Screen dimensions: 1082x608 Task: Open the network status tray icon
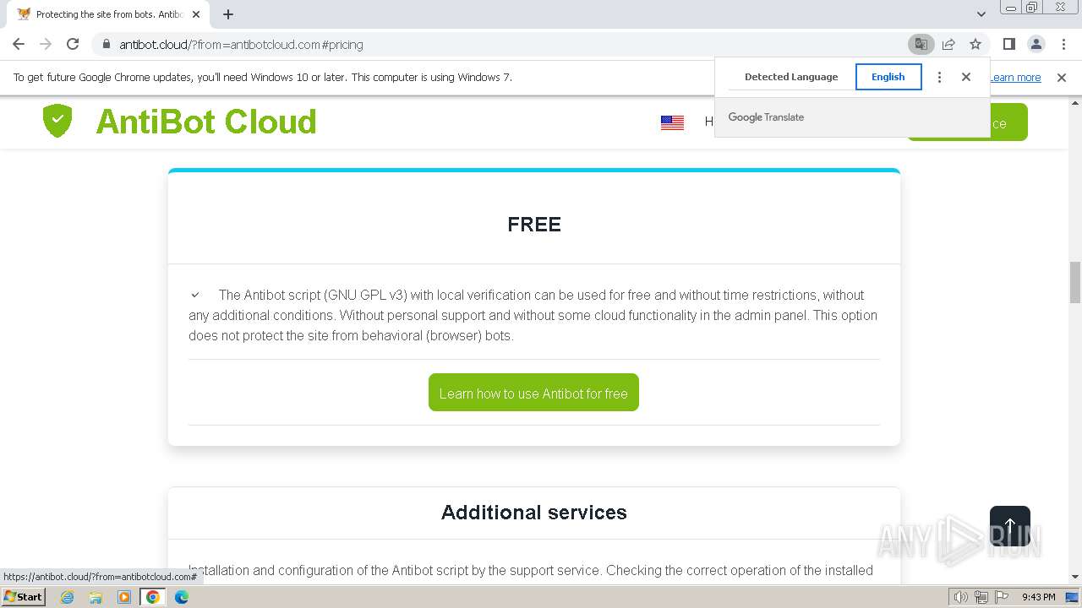pyautogui.click(x=981, y=597)
